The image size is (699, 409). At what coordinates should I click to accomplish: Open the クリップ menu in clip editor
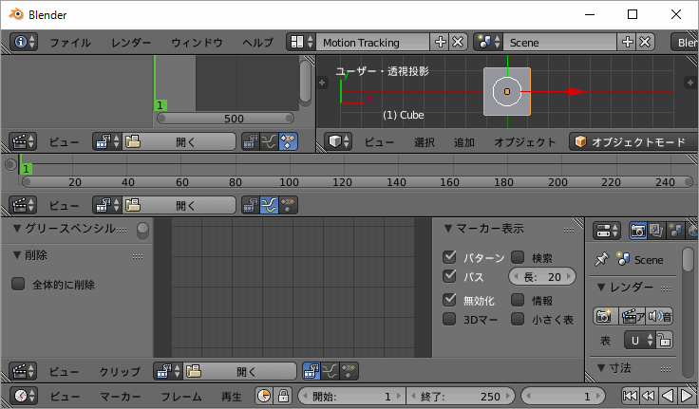(120, 371)
